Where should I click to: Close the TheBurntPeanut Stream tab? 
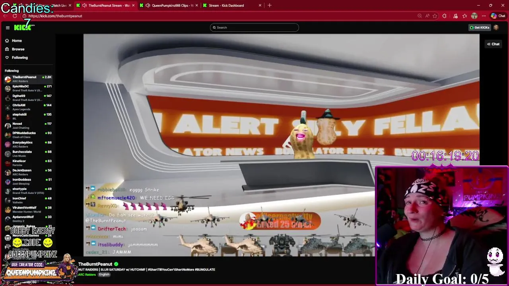(133, 6)
